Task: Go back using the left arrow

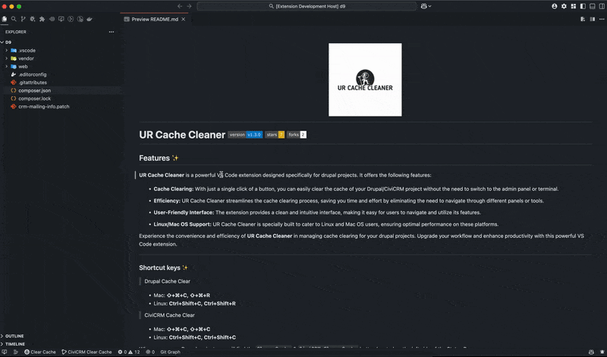Action: 180,6
